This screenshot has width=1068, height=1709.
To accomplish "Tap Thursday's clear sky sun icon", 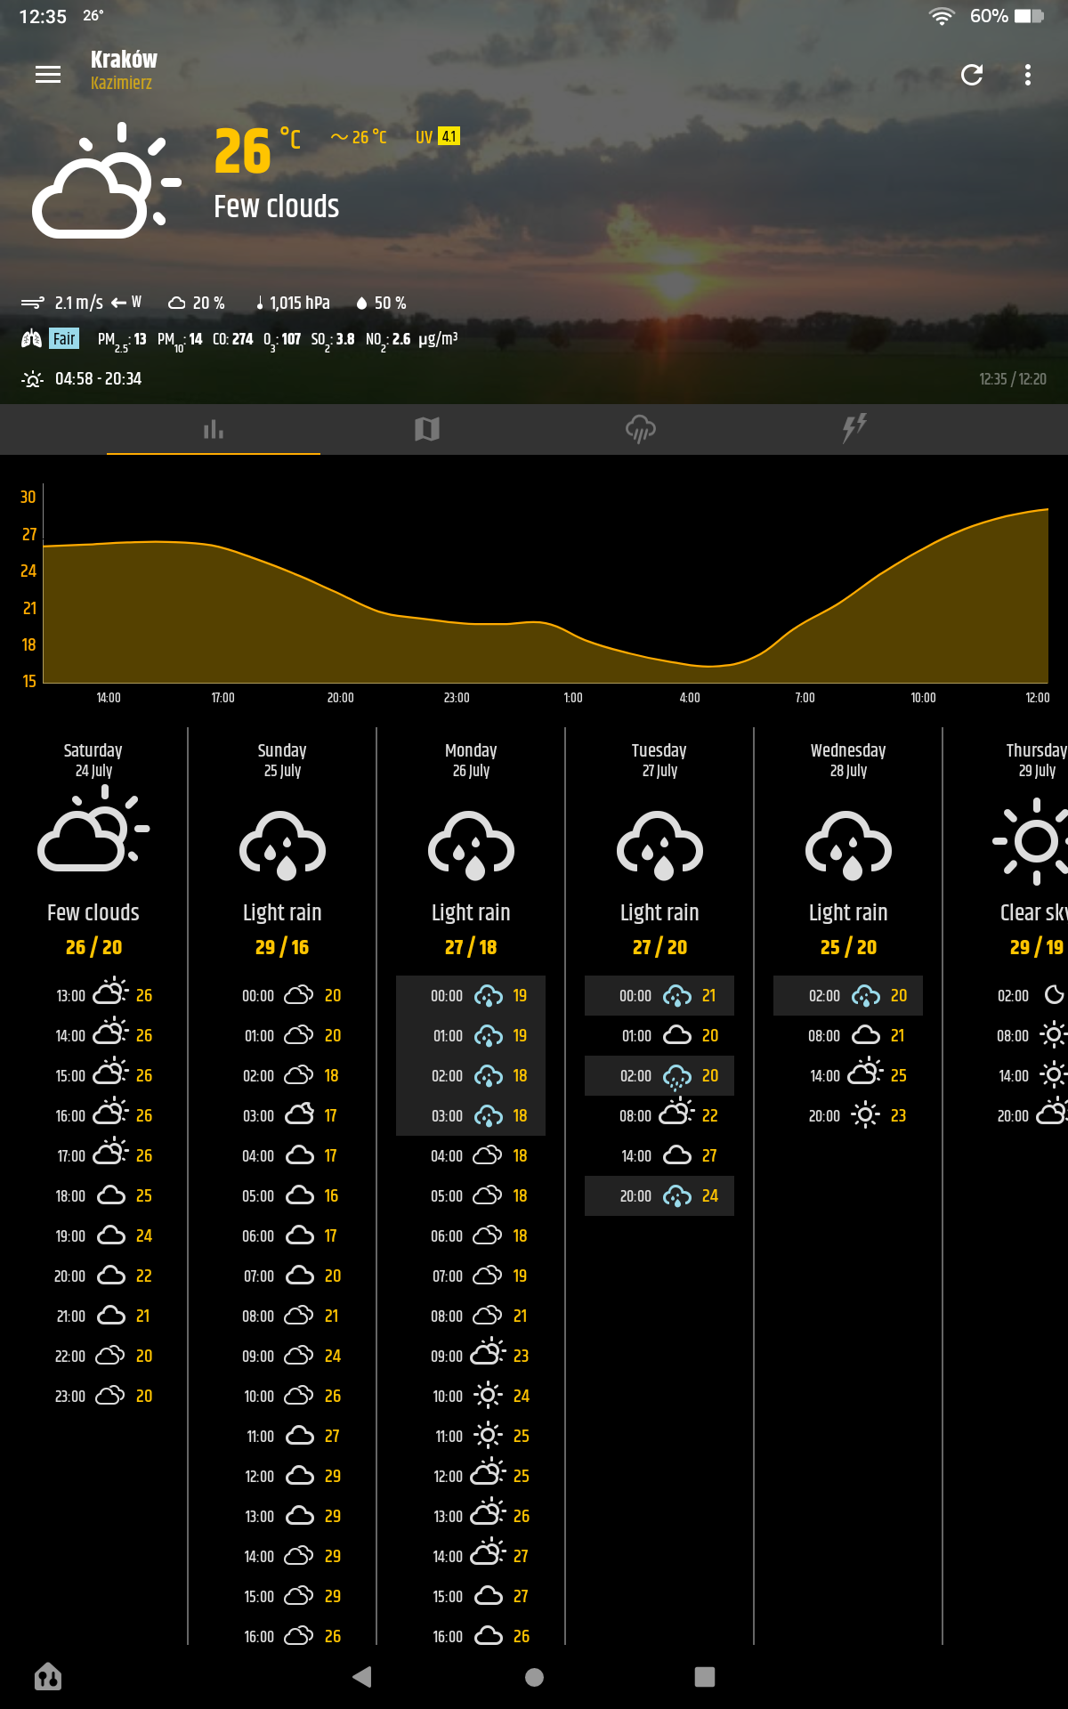I will click(1034, 842).
